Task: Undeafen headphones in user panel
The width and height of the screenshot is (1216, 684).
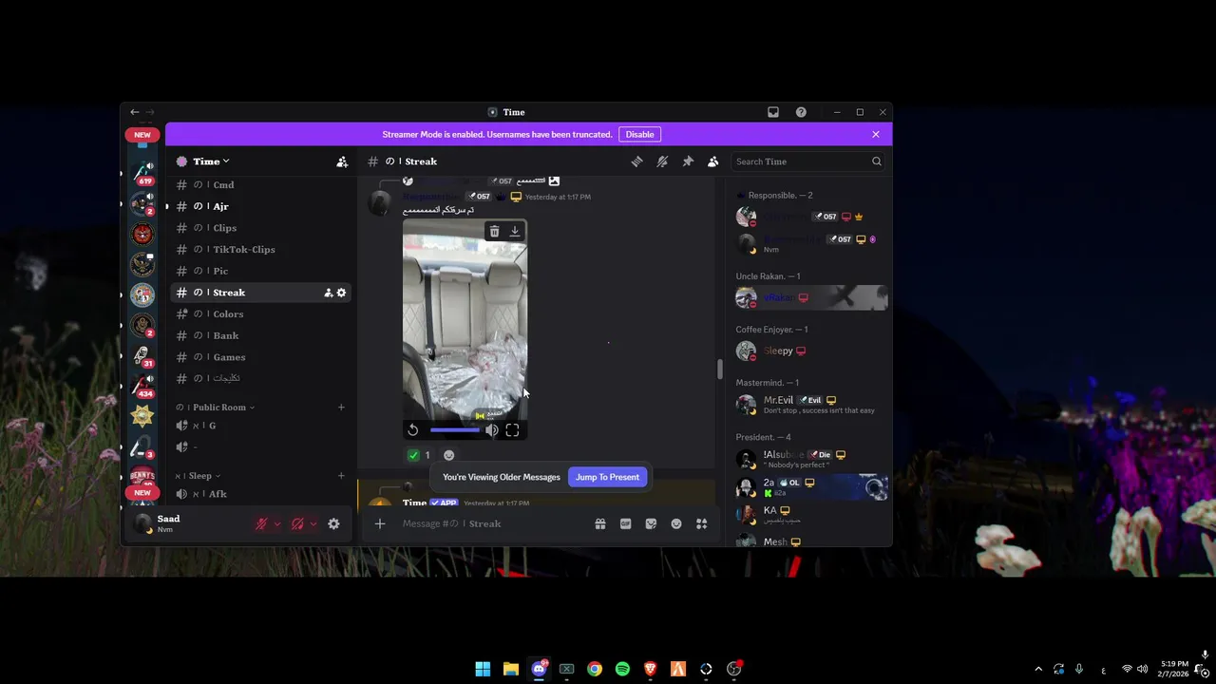Action: coord(297,523)
